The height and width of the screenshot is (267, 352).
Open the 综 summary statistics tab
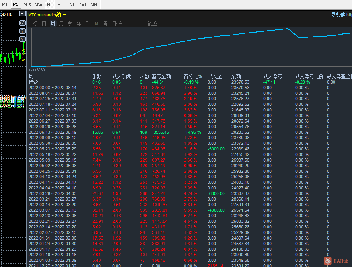point(35,24)
